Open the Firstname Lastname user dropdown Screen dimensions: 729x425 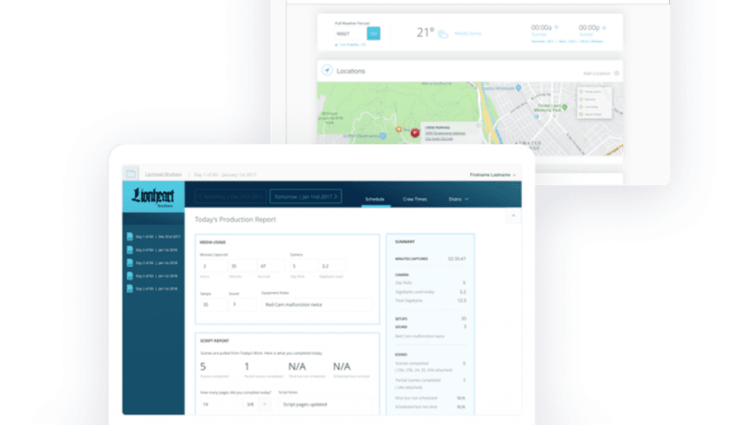pos(493,174)
